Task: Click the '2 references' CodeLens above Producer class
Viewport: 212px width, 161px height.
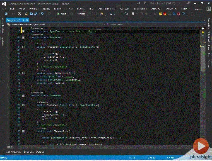Action: pyautogui.click(x=37, y=34)
